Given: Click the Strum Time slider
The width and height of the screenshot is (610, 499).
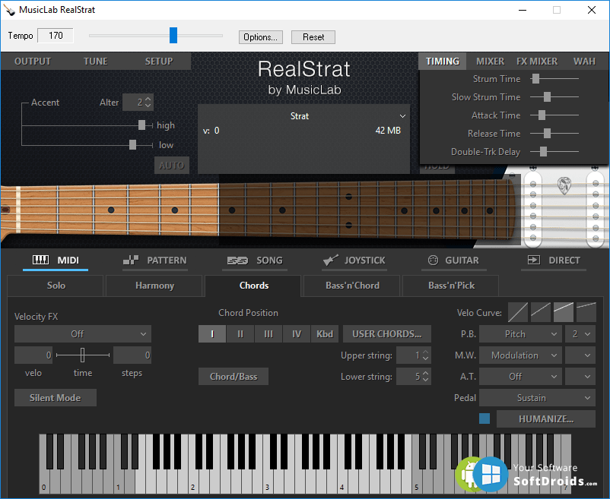Looking at the screenshot, I should coord(535,79).
